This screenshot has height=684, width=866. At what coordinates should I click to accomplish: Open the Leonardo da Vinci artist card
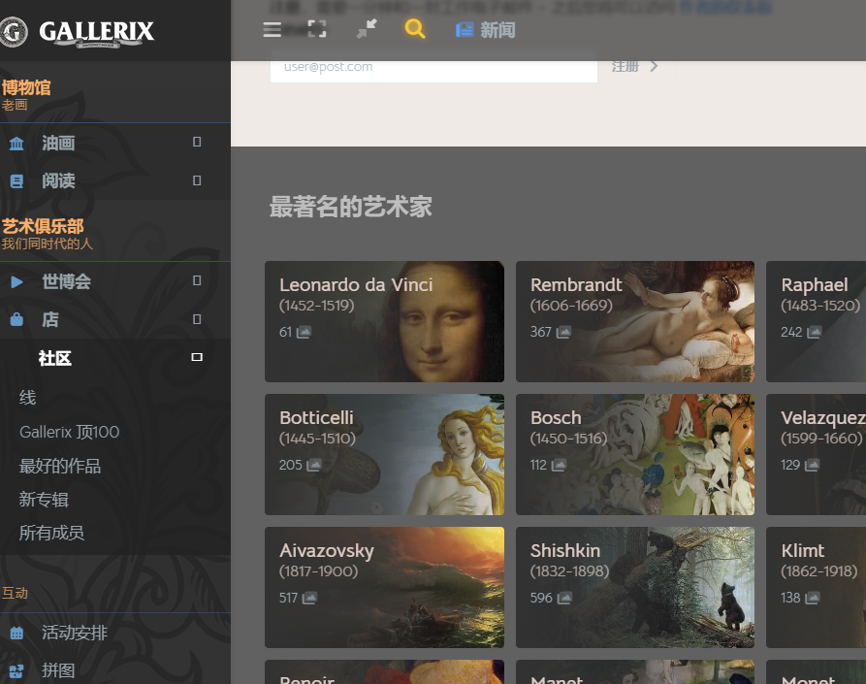(384, 321)
